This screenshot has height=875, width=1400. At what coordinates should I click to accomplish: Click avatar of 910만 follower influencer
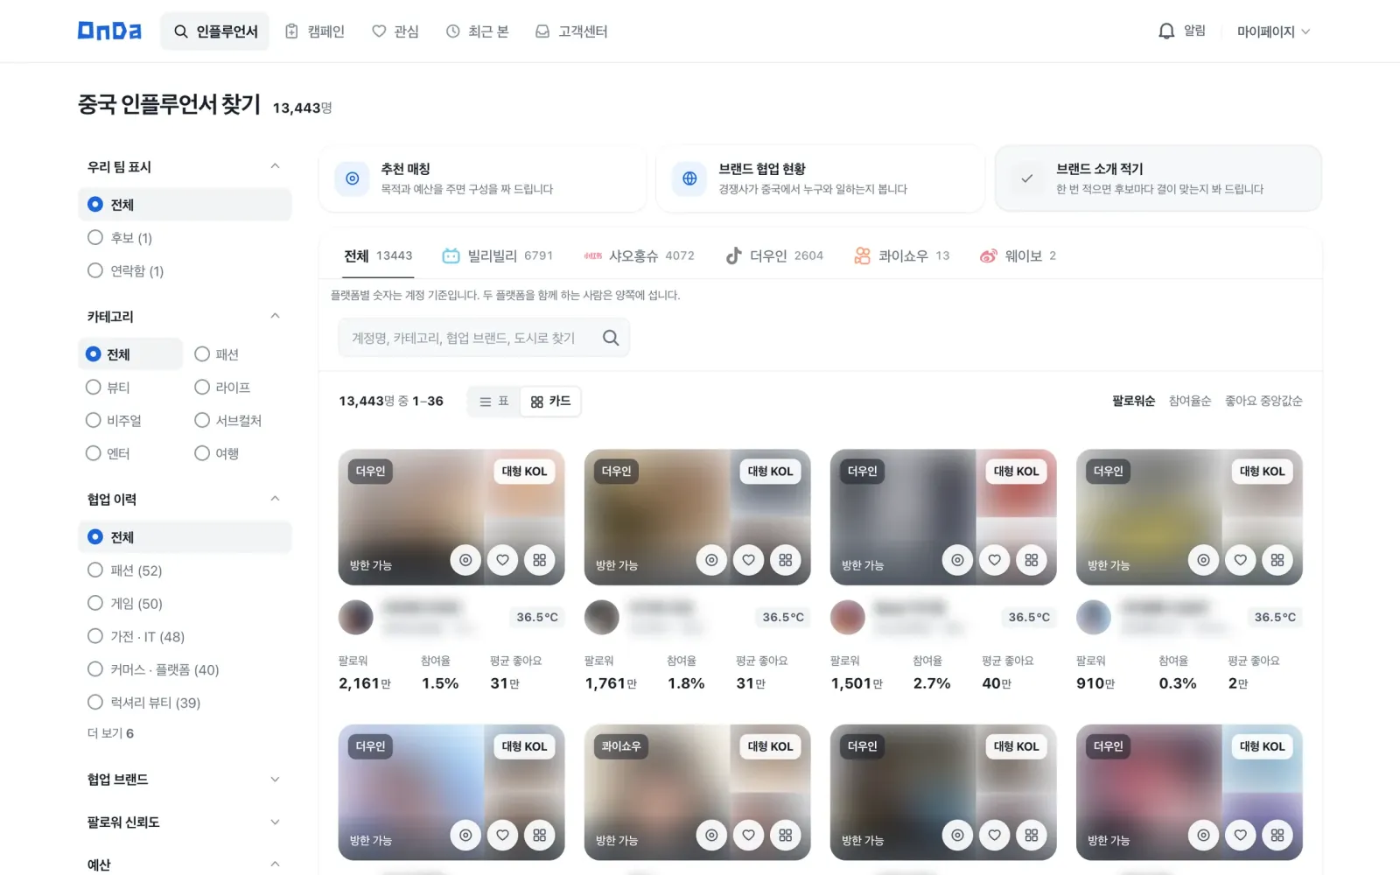pos(1093,617)
